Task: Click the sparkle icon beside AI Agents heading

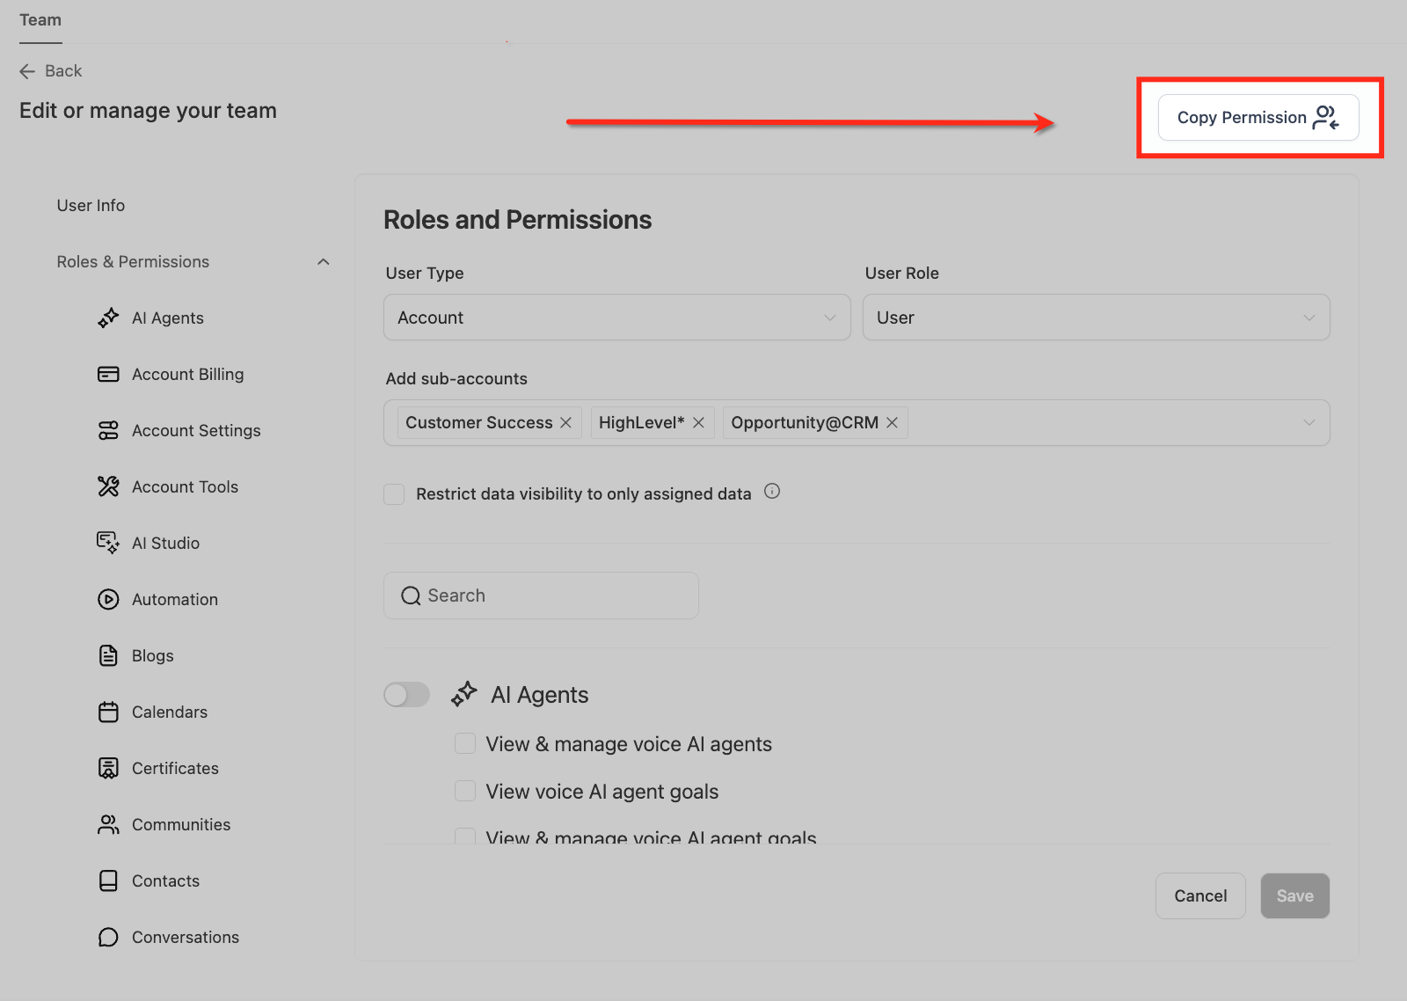Action: pyautogui.click(x=463, y=694)
